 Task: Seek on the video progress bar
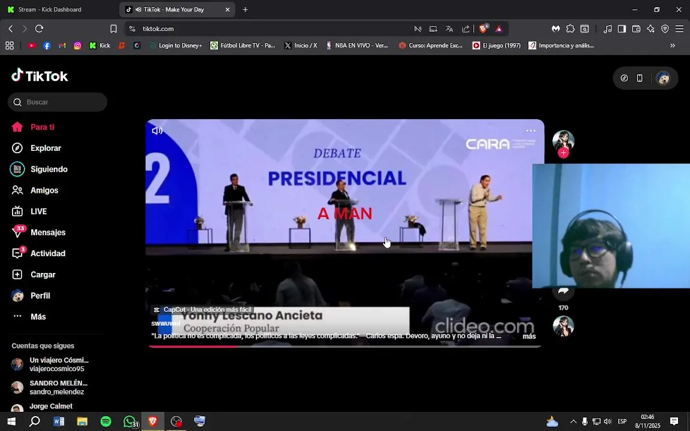pyautogui.click(x=344, y=347)
